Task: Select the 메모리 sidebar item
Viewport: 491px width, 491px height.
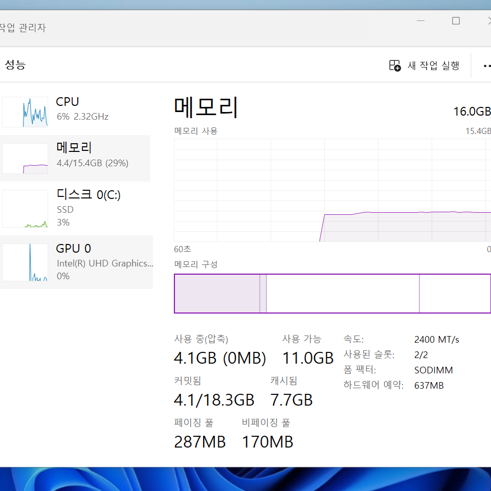Action: [x=75, y=159]
